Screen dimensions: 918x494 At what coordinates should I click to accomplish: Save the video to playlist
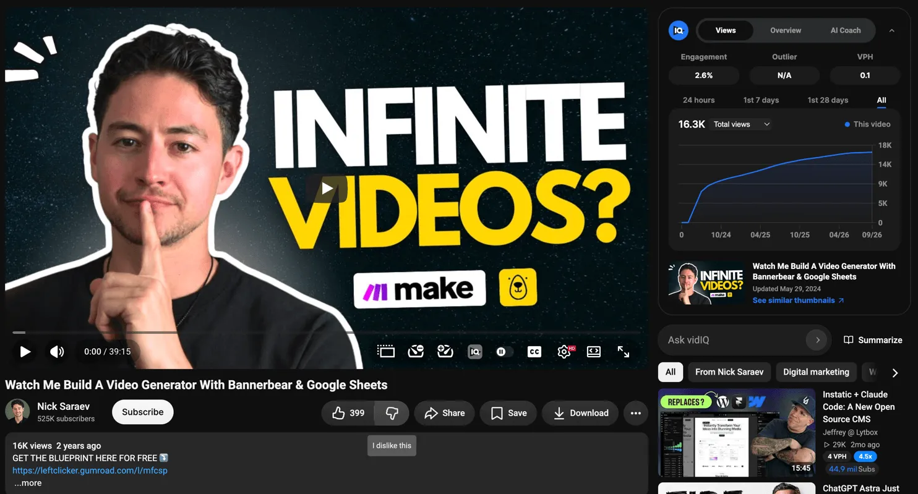click(508, 413)
